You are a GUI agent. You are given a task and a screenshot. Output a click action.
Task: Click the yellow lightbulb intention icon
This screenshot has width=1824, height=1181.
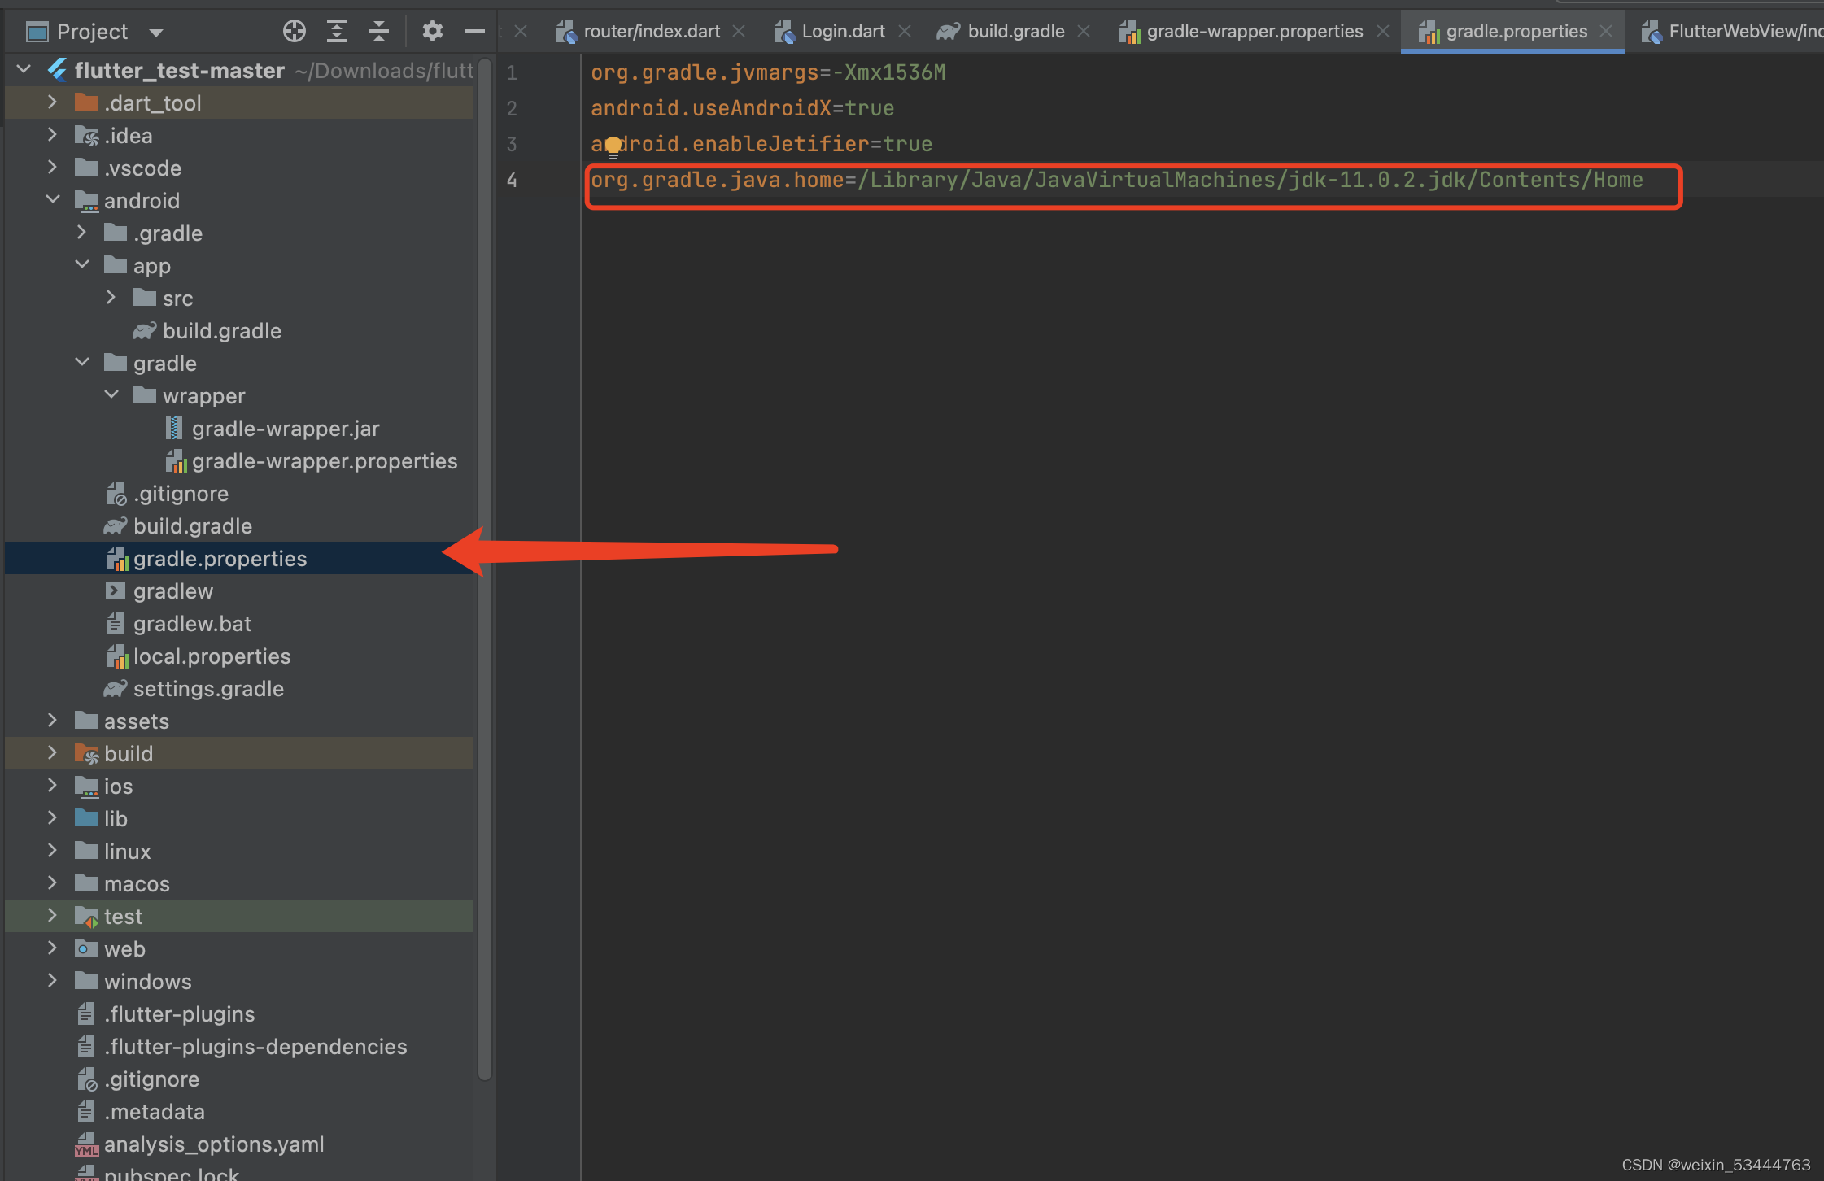pyautogui.click(x=613, y=146)
